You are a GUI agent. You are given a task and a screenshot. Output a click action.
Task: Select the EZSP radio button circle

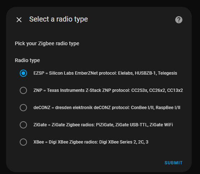(x=23, y=73)
